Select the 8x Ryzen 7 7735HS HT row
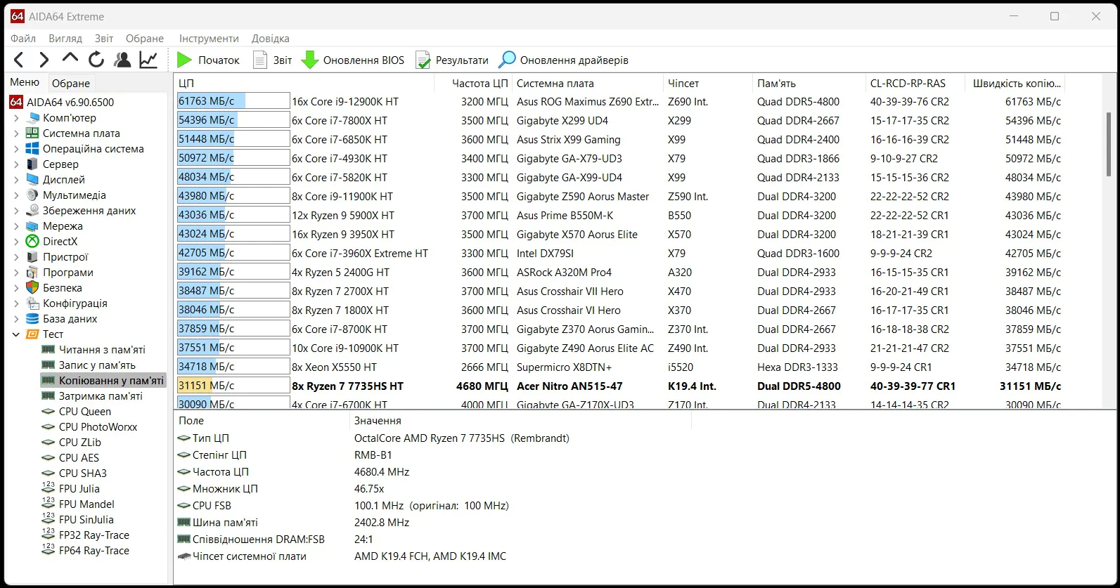The width and height of the screenshot is (1120, 588). point(620,386)
